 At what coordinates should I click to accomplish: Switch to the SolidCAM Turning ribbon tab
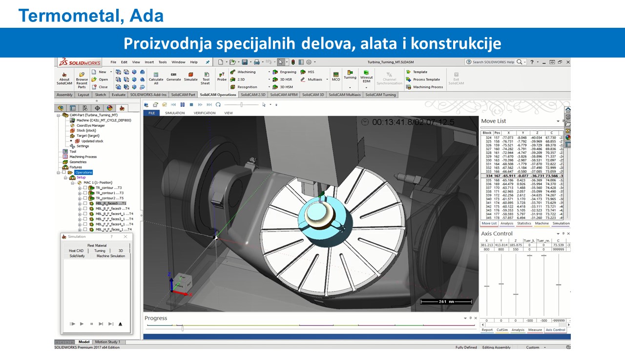pyautogui.click(x=380, y=95)
